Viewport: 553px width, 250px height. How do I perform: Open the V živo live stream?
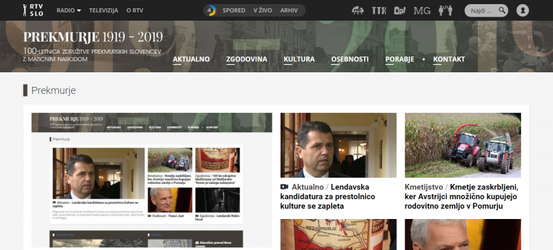pyautogui.click(x=263, y=10)
